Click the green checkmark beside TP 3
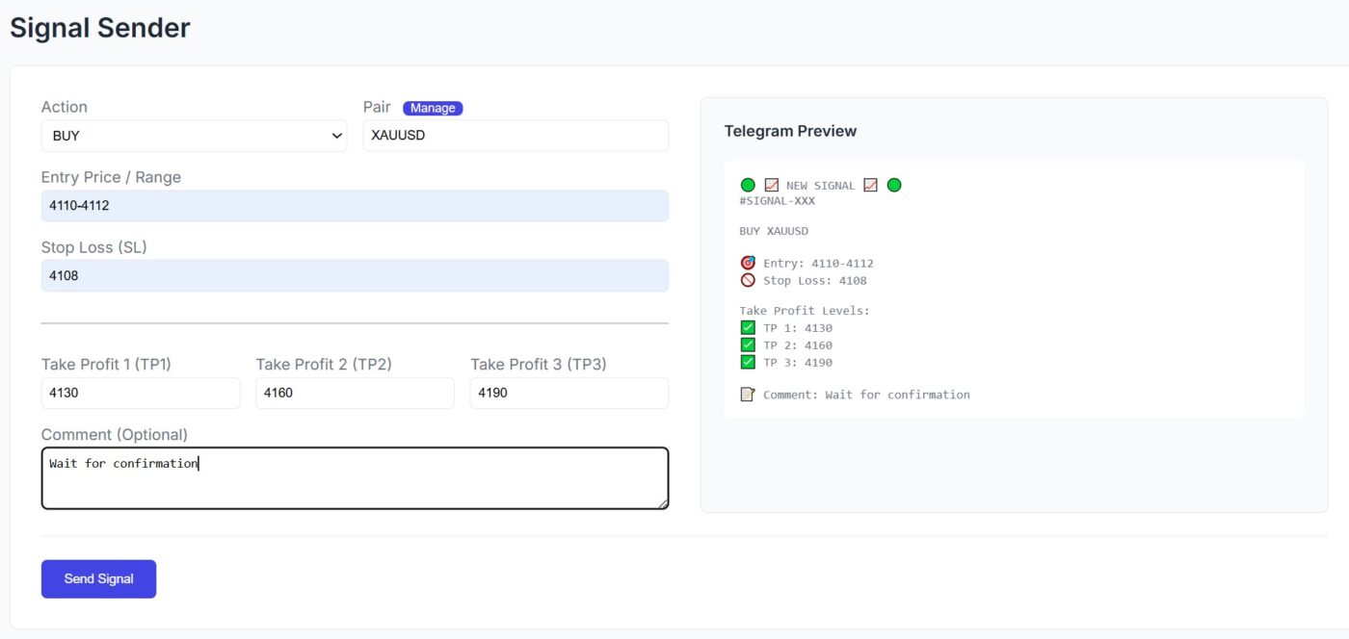1349x639 pixels. pos(747,362)
